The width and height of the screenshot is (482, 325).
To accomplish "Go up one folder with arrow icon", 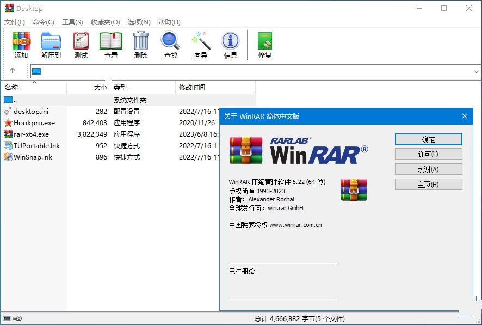I will pos(13,71).
